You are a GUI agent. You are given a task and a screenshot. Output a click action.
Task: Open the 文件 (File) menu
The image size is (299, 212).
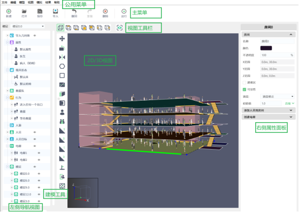(x=4, y=2)
